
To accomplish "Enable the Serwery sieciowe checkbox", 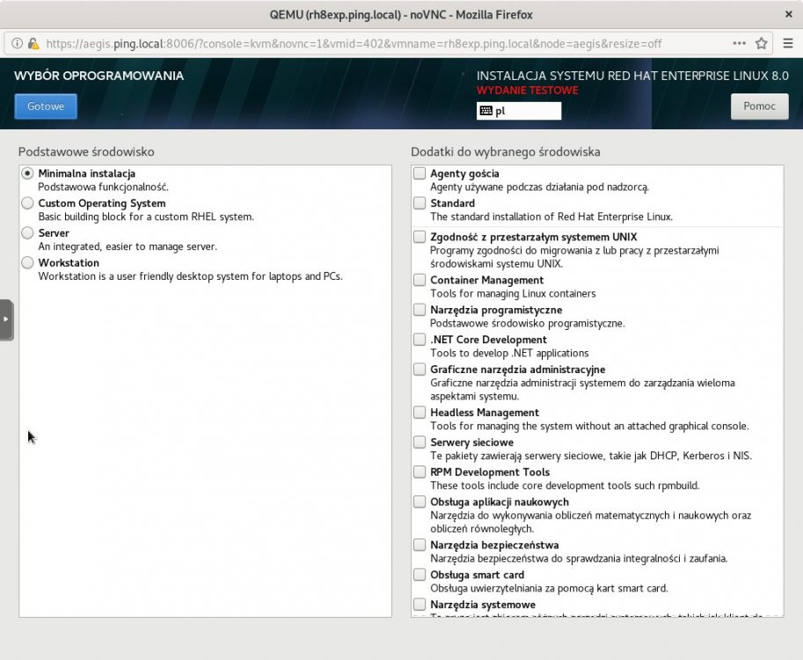I will (x=420, y=442).
